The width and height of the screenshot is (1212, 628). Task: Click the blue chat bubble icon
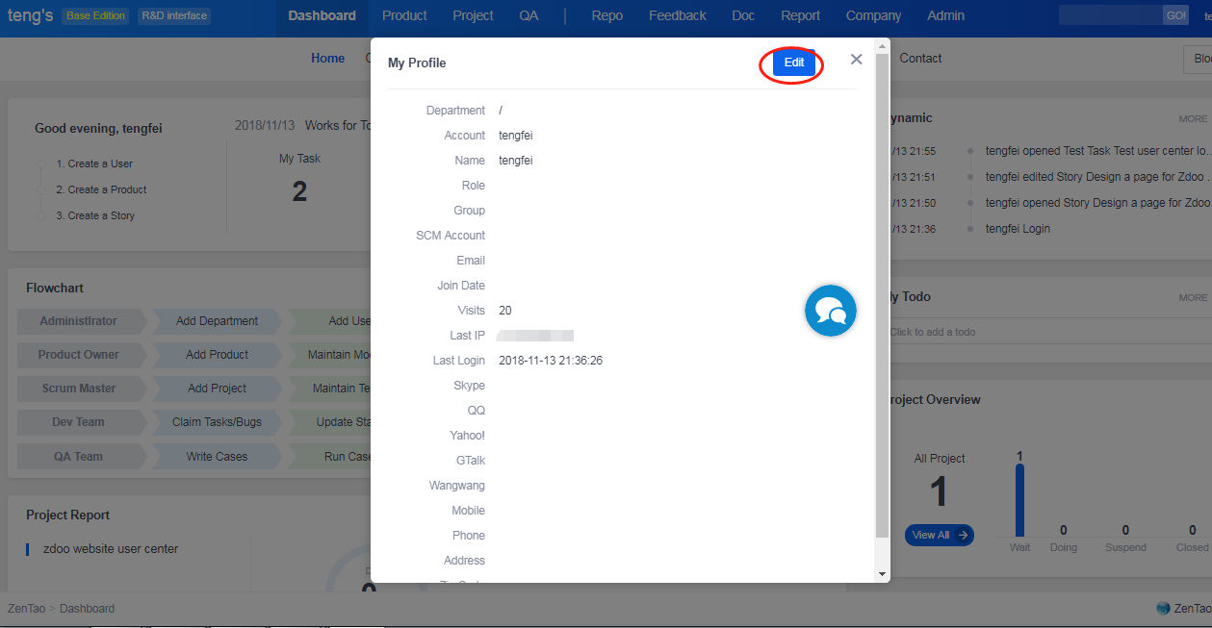(x=830, y=311)
